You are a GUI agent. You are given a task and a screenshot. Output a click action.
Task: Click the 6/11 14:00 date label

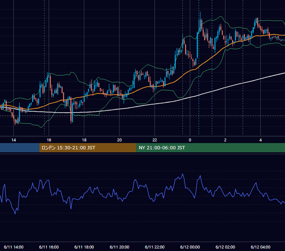14,247
